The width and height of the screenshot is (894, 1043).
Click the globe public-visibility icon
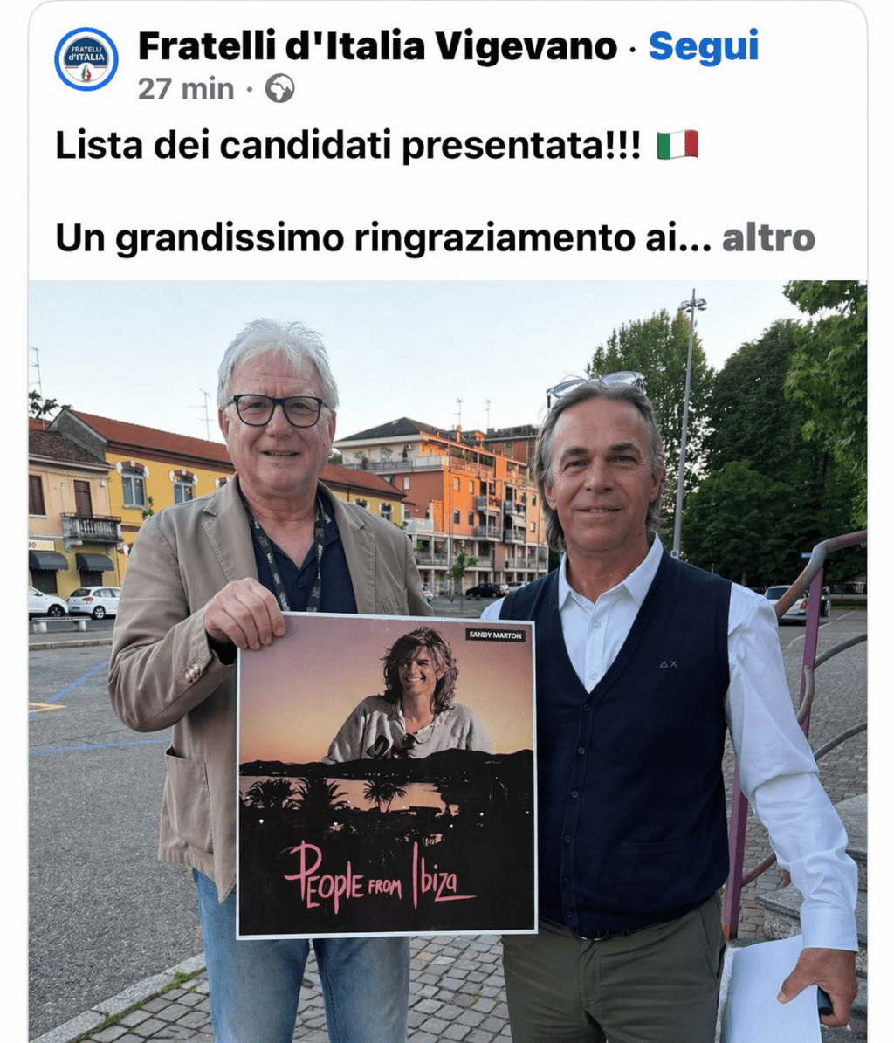tap(279, 88)
